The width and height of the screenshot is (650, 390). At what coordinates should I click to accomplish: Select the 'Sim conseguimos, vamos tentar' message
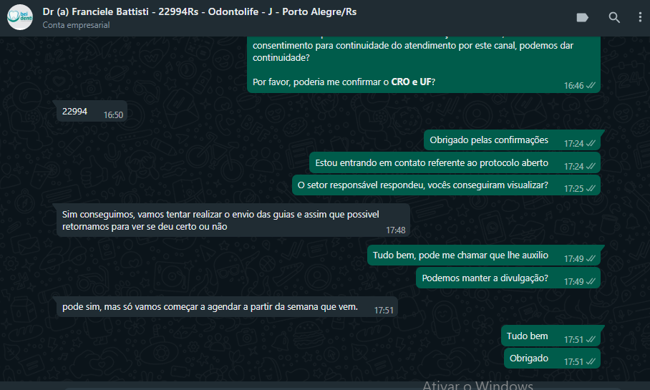pyautogui.click(x=233, y=220)
